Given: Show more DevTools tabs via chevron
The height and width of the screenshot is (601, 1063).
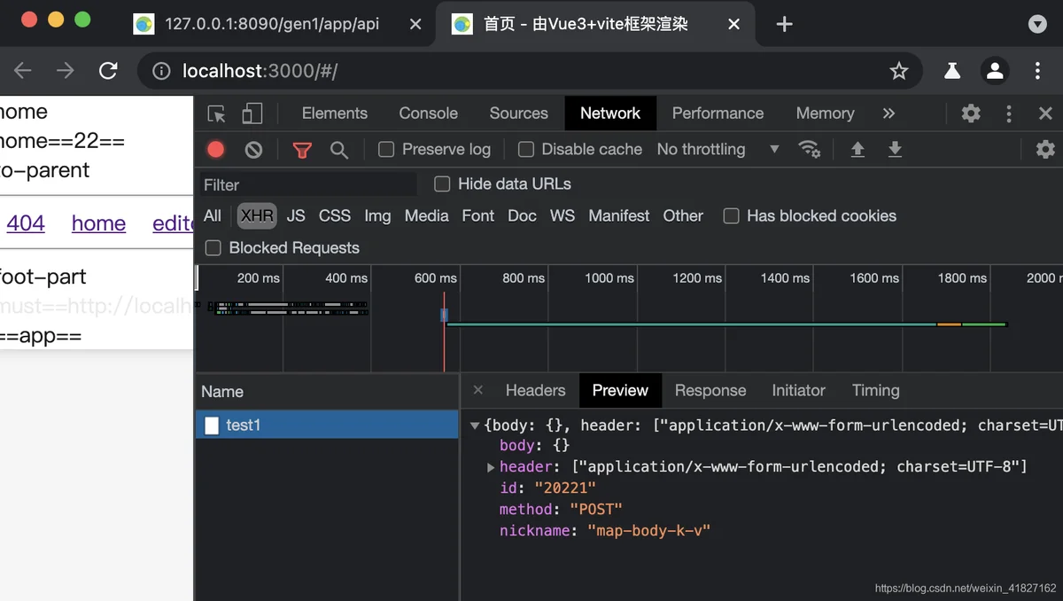Looking at the screenshot, I should point(888,113).
